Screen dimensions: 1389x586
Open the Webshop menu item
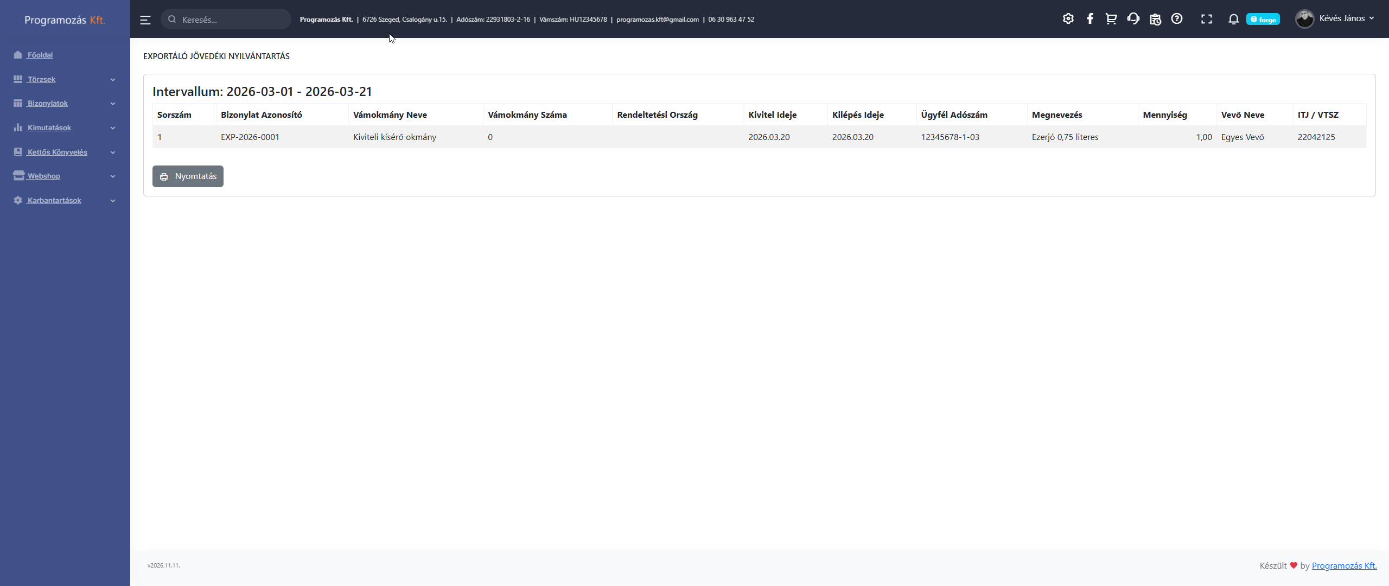point(44,176)
